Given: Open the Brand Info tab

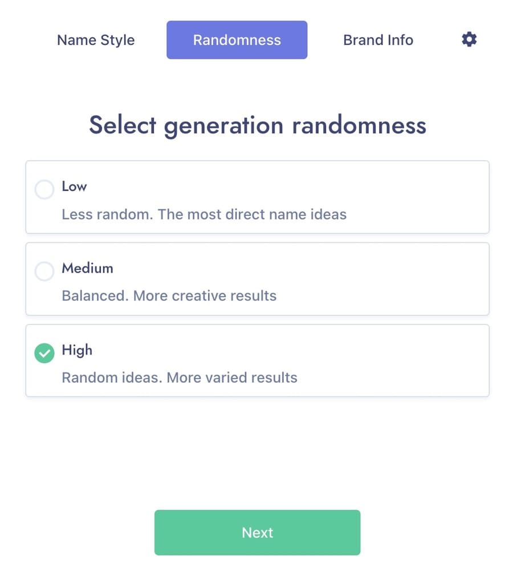Looking at the screenshot, I should click(378, 40).
